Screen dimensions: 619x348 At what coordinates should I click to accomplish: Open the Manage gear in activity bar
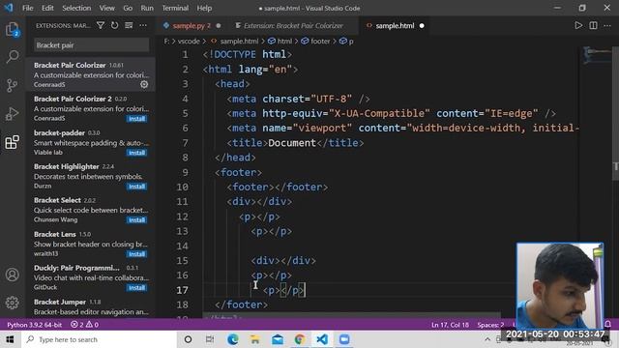13,303
